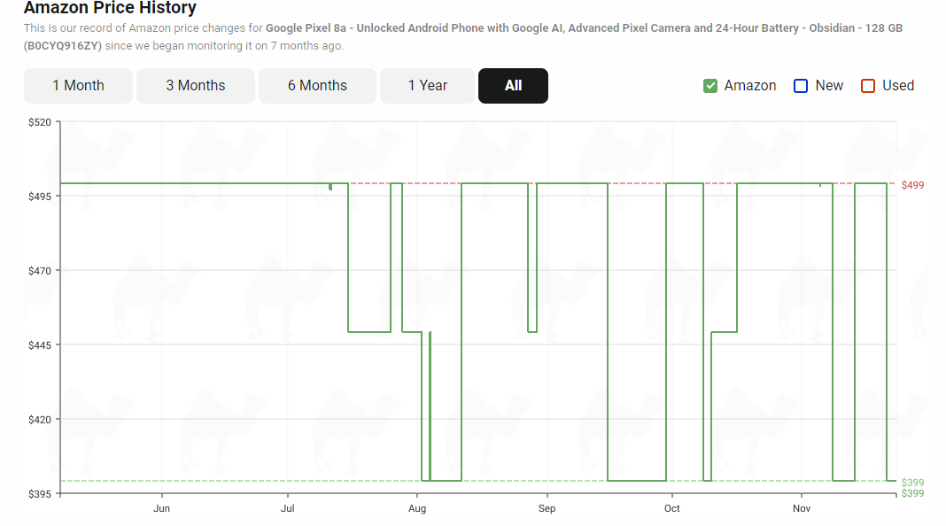The image size is (946, 526).
Task: Uncheck the green Amazon checkbox
Action: [x=710, y=86]
